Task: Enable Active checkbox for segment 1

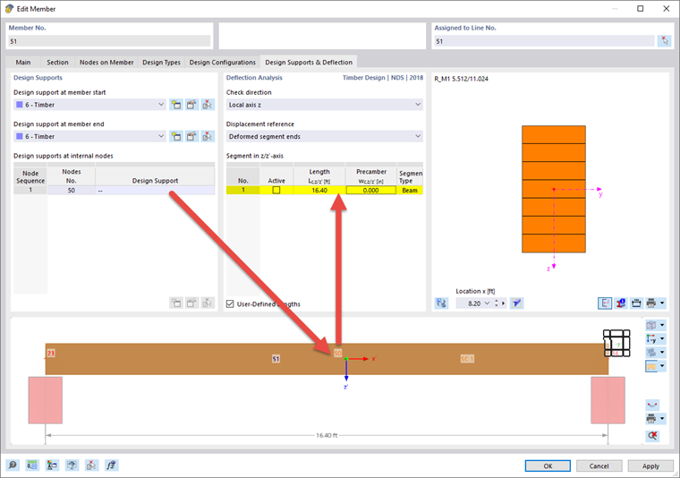Action: 276,190
